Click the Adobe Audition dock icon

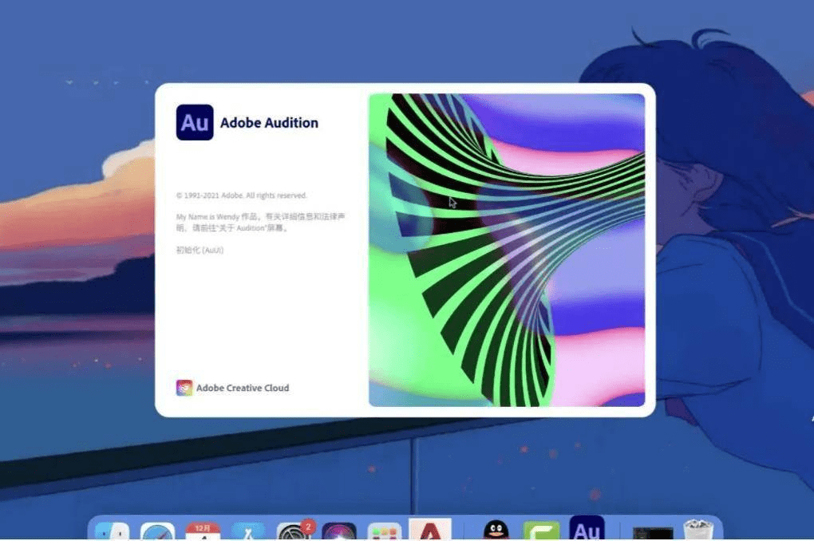coord(587,528)
